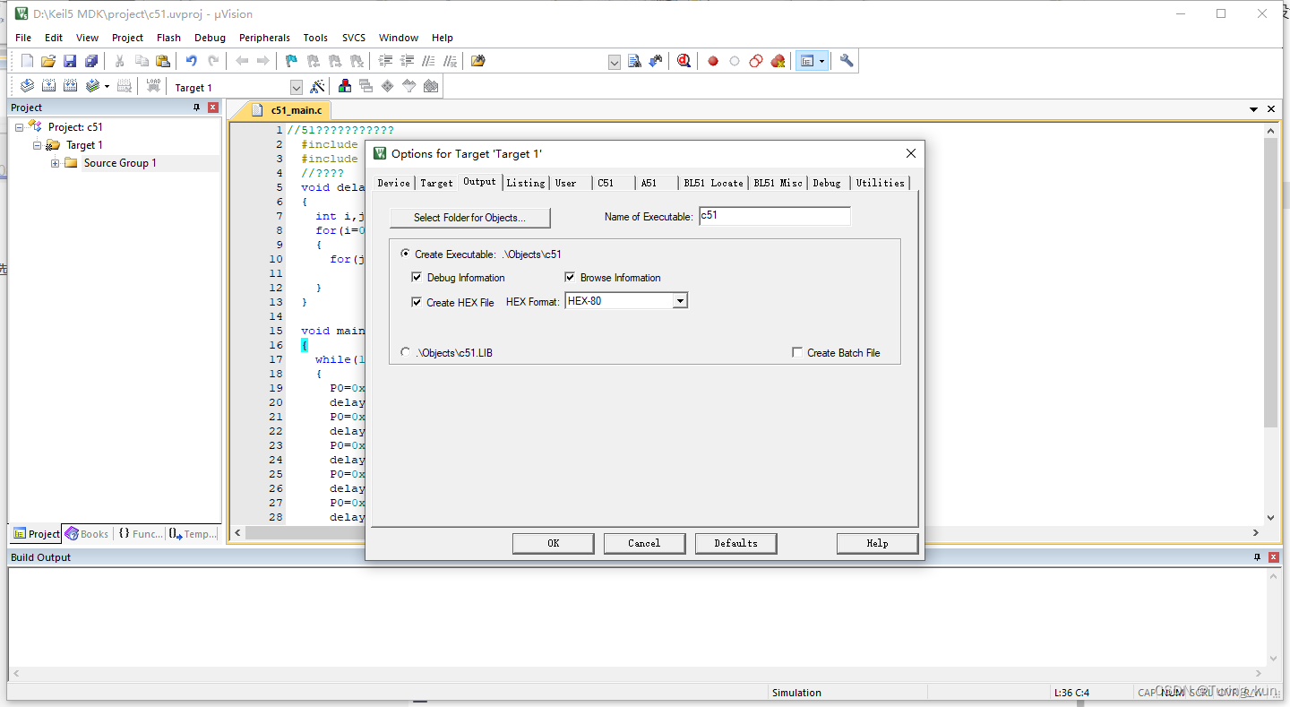Viewport: 1290px width, 707px height.
Task: Insert or remove bookmark flag icon
Action: [x=292, y=61]
